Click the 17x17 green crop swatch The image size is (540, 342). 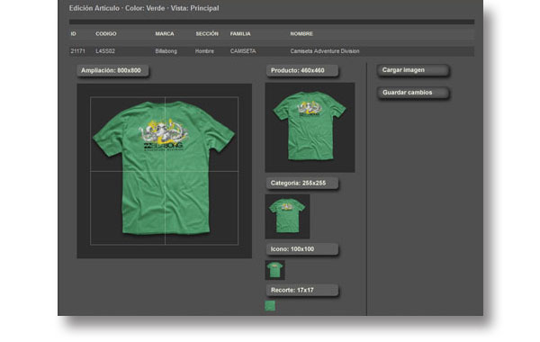point(270,306)
